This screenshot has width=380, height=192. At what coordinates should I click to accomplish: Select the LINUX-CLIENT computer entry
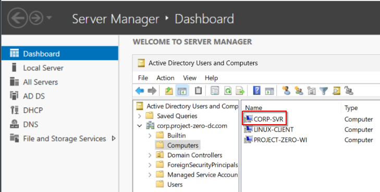point(274,129)
